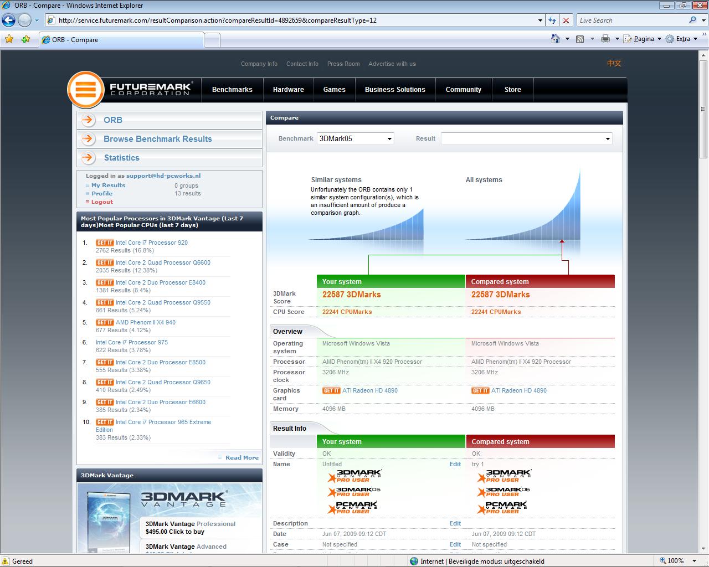Click the RSS feeds icon
Viewport: 709px width, 567px height.
click(x=580, y=39)
